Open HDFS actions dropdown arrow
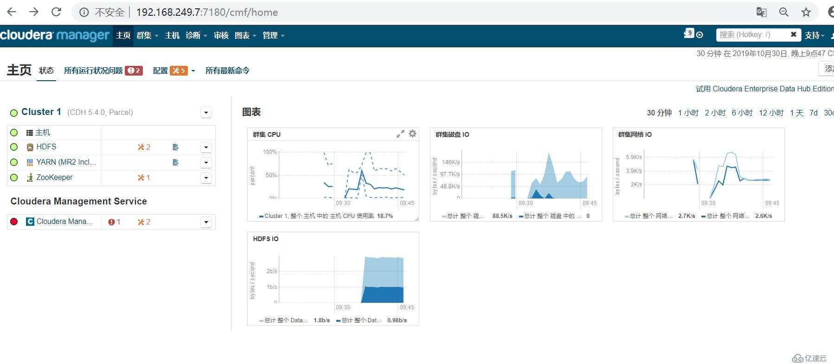This screenshot has height=364, width=834. (206, 147)
